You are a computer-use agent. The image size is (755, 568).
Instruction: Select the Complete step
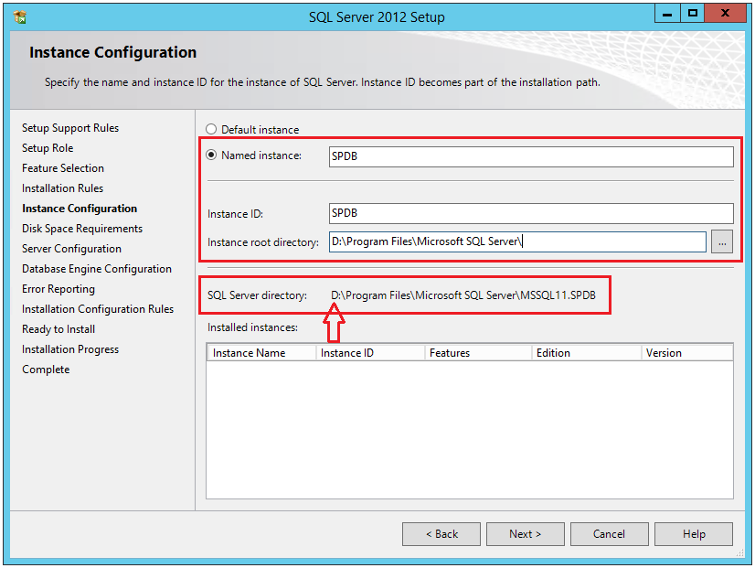[46, 370]
